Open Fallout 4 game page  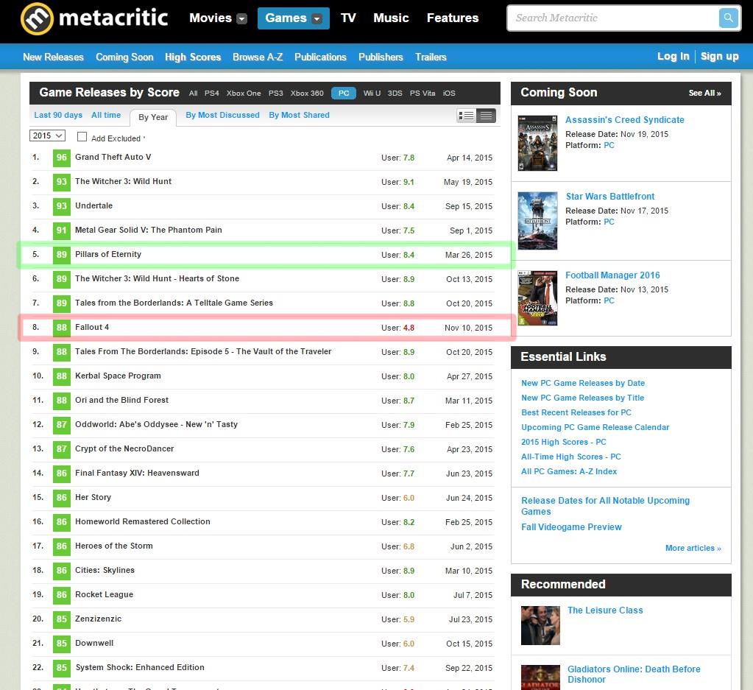click(x=92, y=327)
